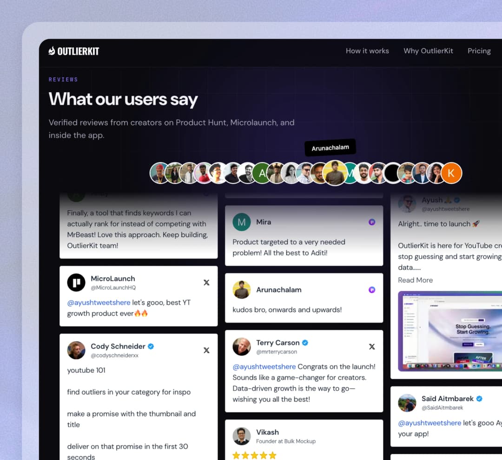Select the solid black avatar in reviewer row

click(x=392, y=173)
